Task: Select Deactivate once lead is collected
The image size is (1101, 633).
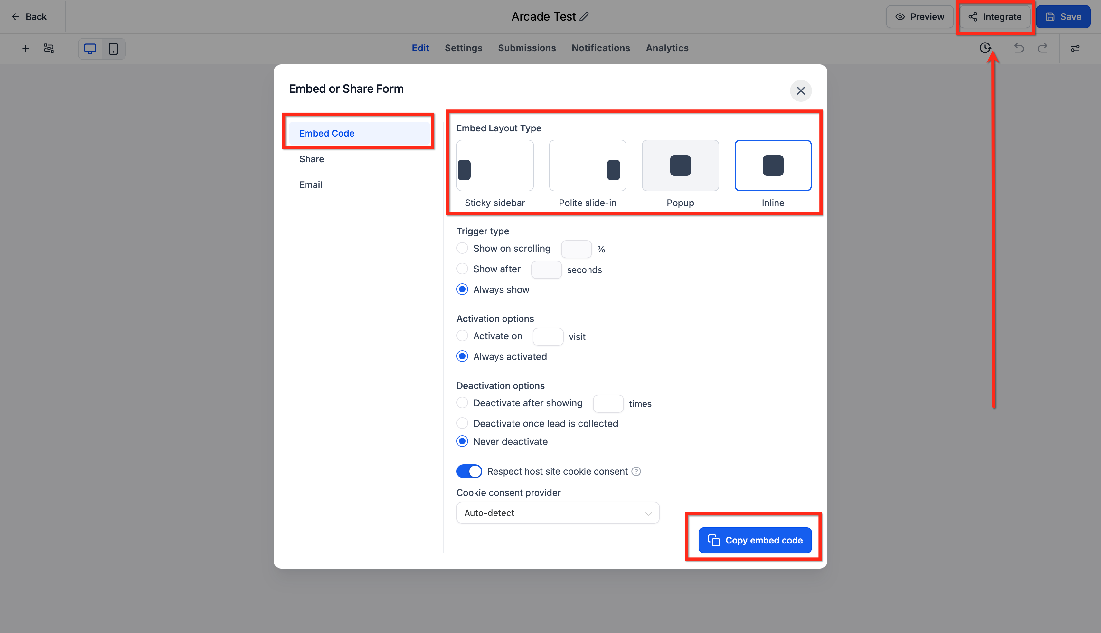Action: tap(462, 423)
